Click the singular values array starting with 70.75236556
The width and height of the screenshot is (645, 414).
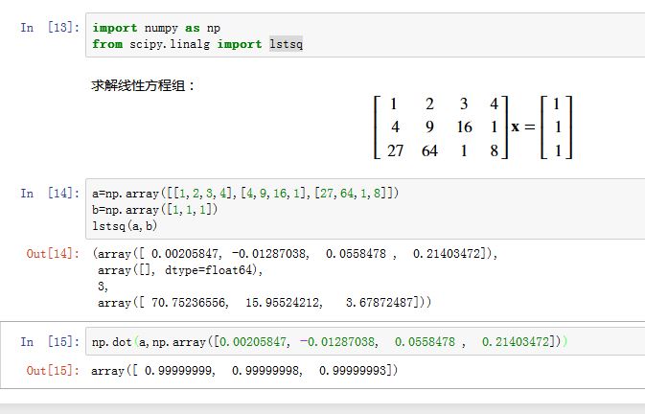(x=265, y=303)
